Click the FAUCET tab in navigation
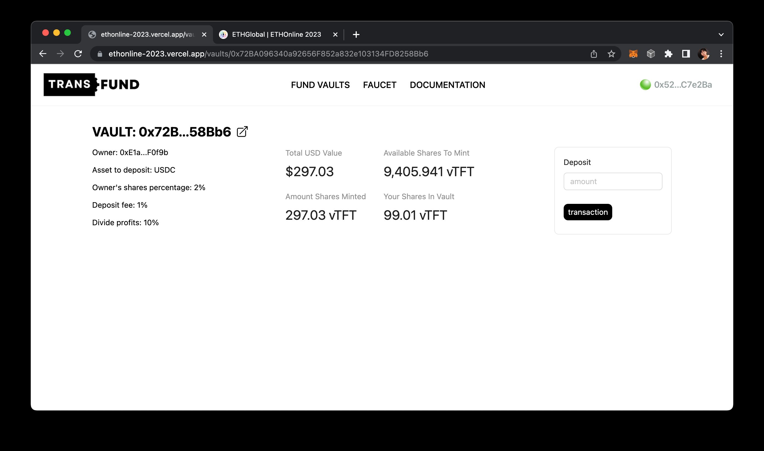This screenshot has width=764, height=451. coord(380,84)
